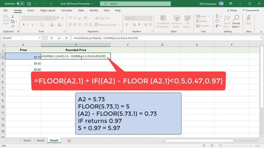This screenshot has width=264, height=148.
Task: Open Ribbon Display Options icon
Action: point(231,4)
